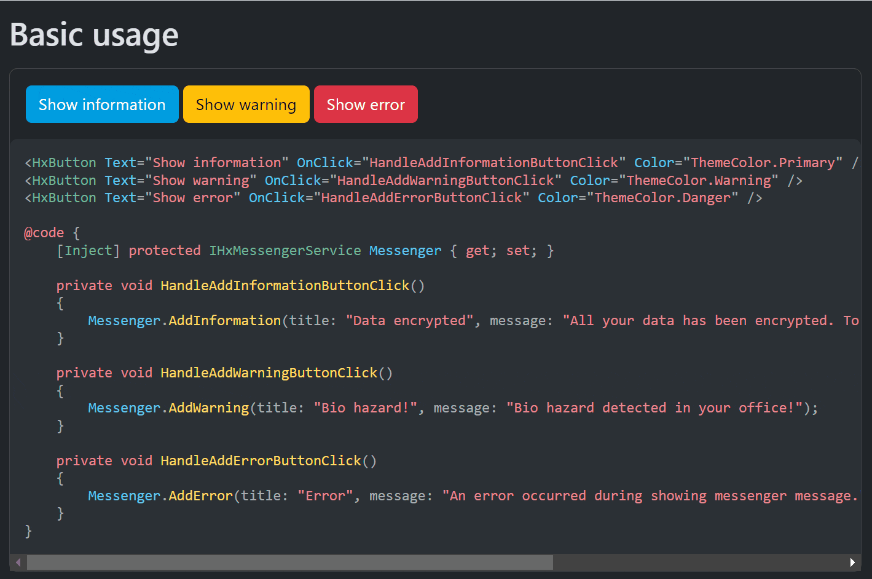Click the "Data encrypted" string
872x579 pixels.
click(410, 321)
